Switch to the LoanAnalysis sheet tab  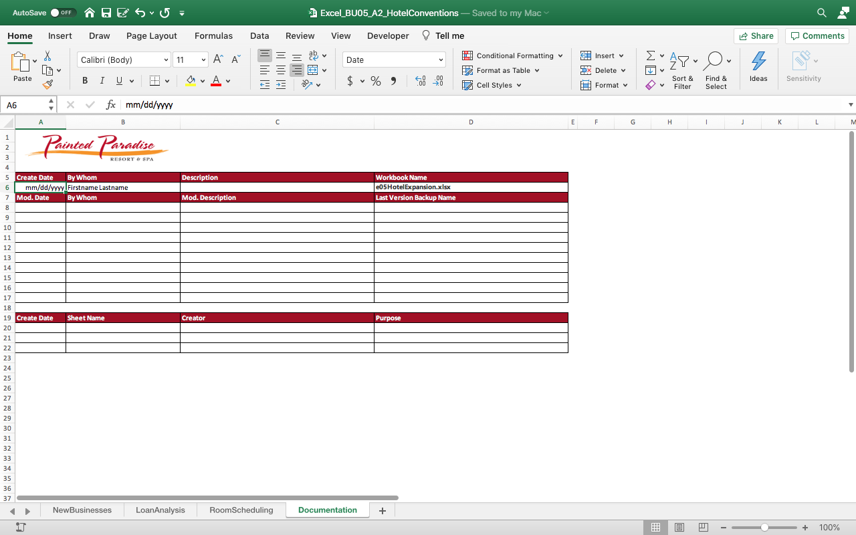[x=160, y=510]
